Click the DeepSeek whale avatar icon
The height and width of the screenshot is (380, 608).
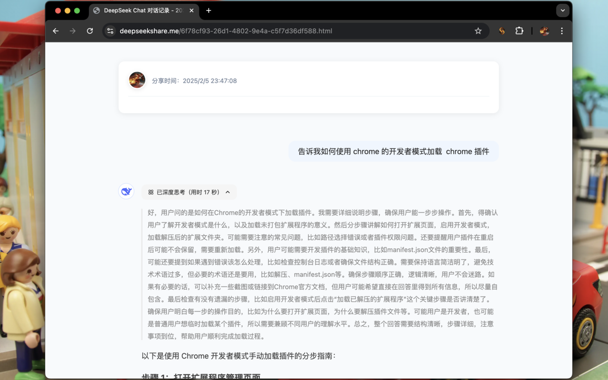pyautogui.click(x=126, y=191)
